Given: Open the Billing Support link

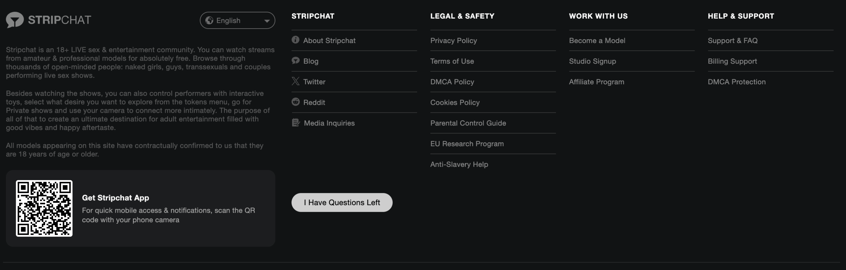Looking at the screenshot, I should coord(732,61).
